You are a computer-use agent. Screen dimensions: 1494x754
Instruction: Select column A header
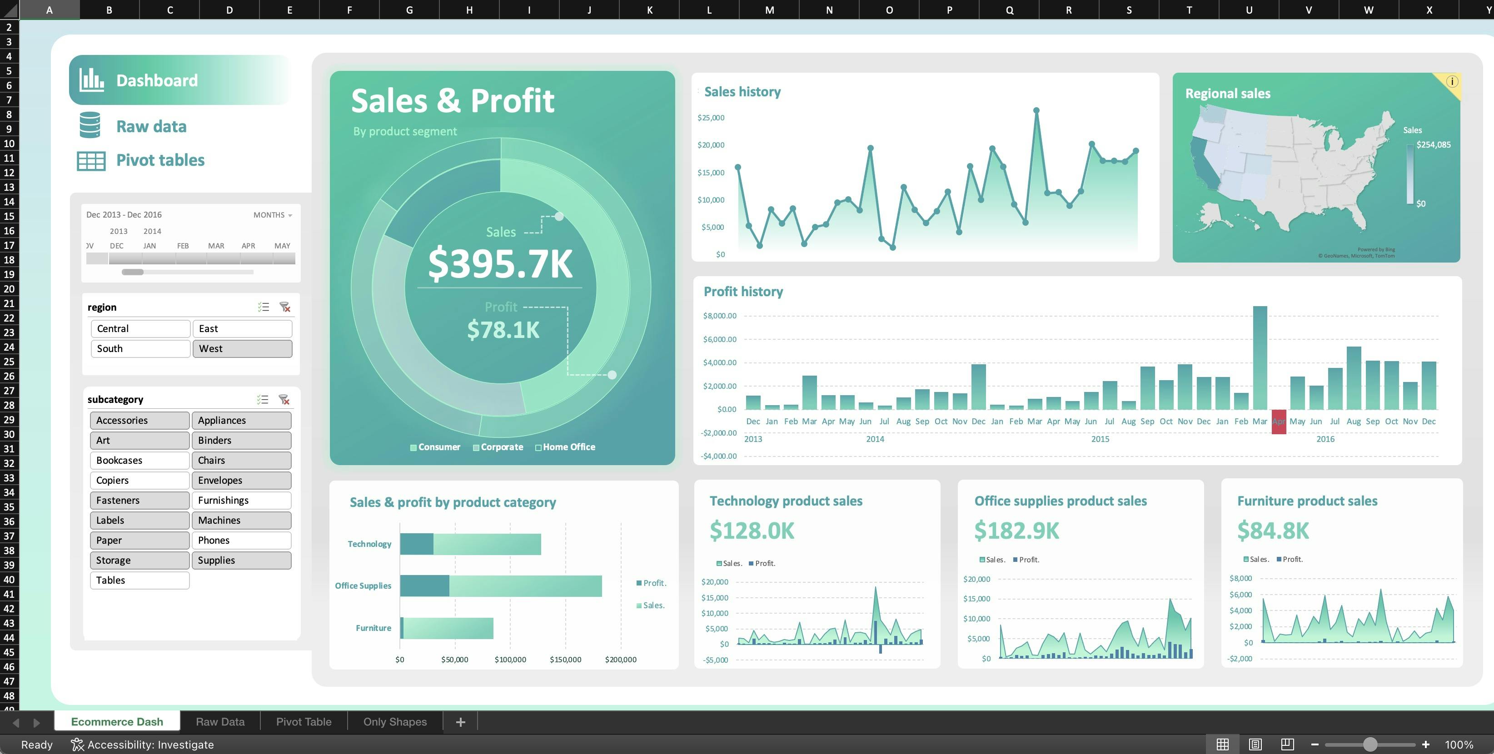pyautogui.click(x=49, y=9)
